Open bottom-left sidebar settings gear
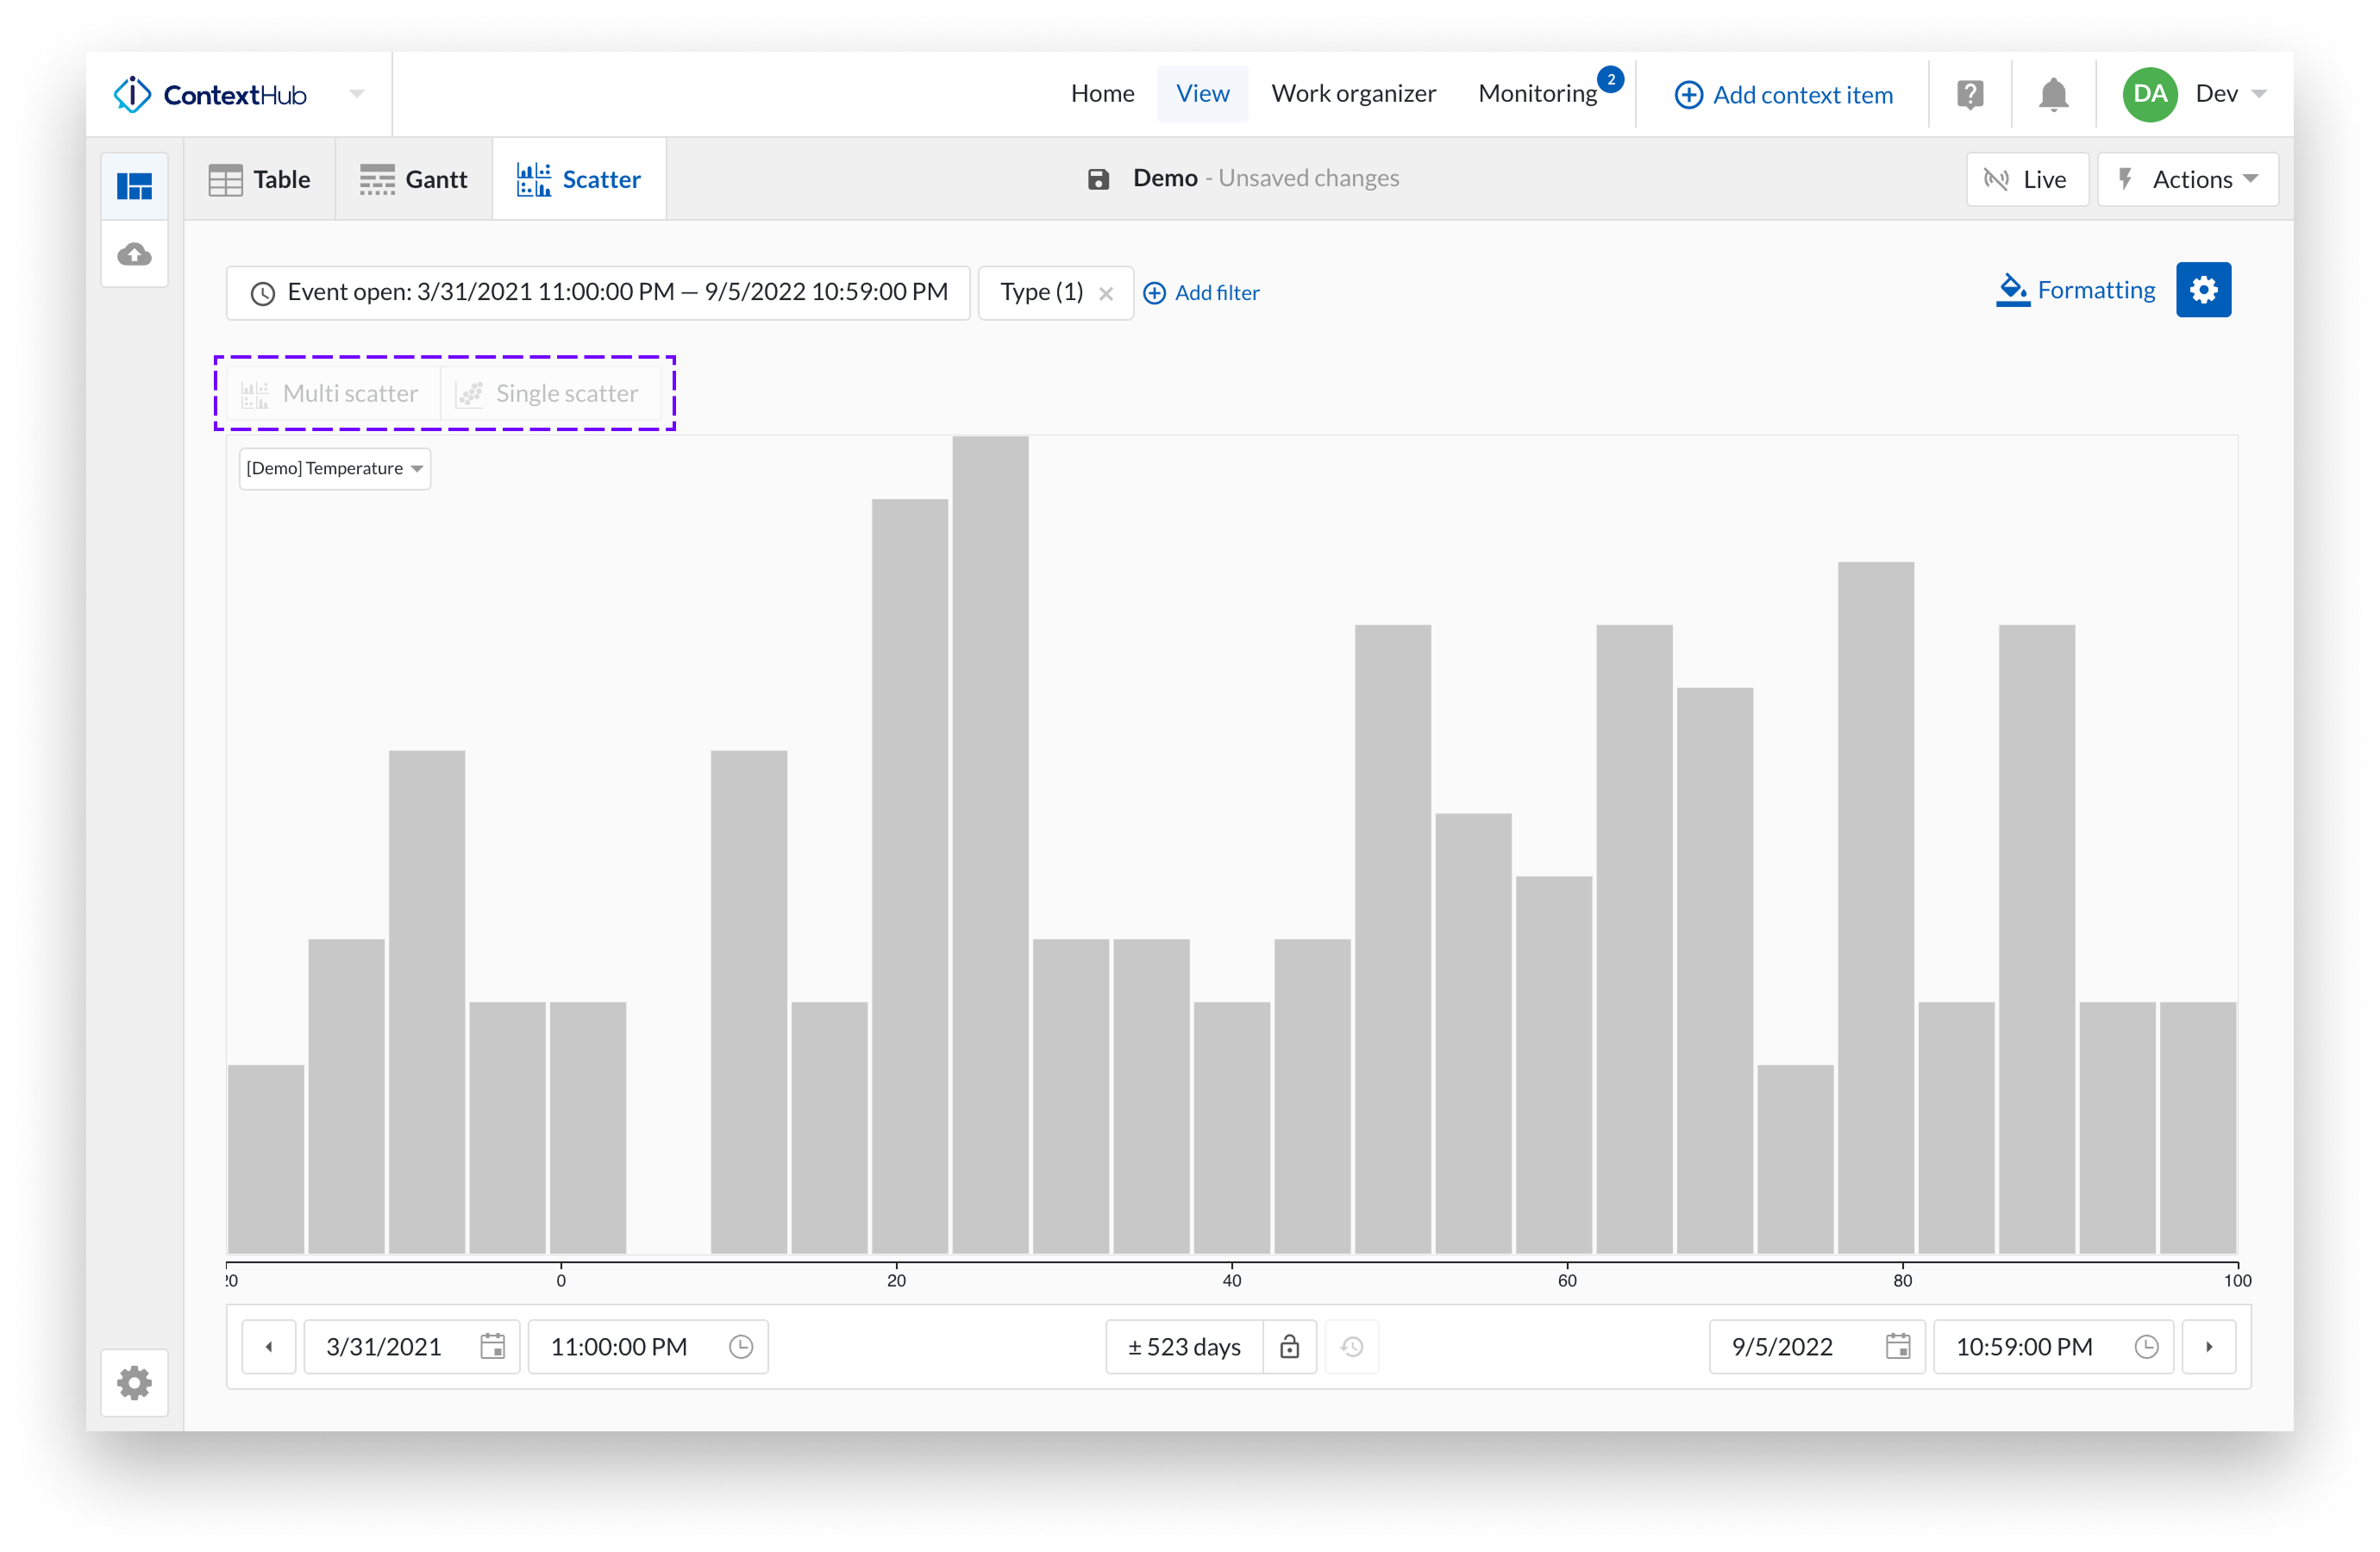The height and width of the screenshot is (1552, 2380). click(135, 1383)
